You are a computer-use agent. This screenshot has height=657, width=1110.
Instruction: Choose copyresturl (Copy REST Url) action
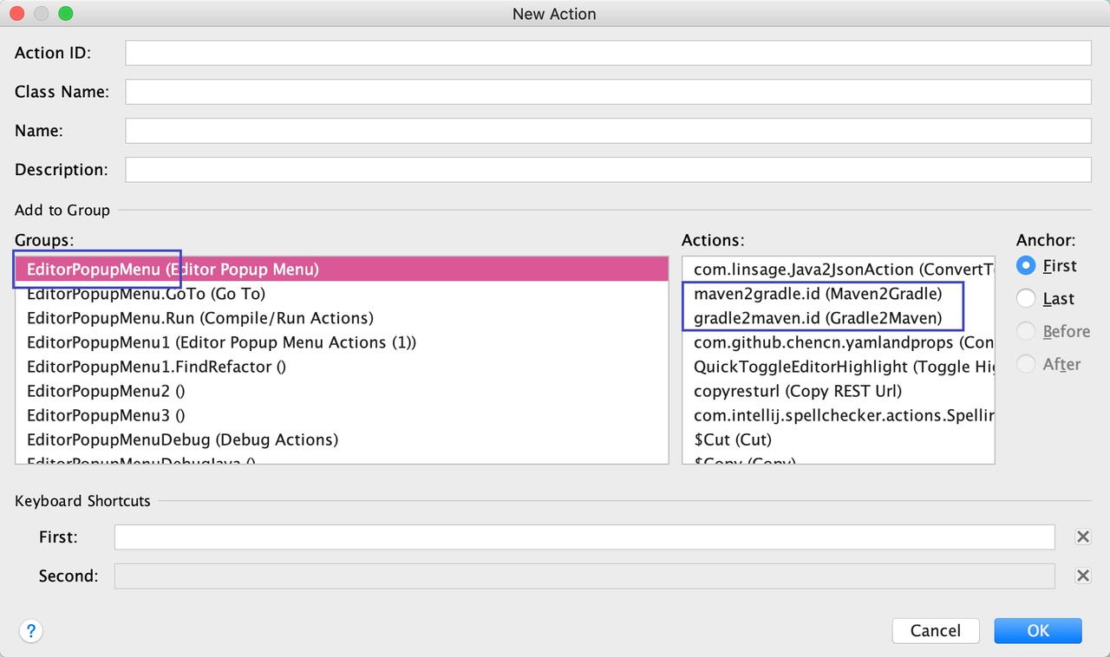click(x=797, y=391)
